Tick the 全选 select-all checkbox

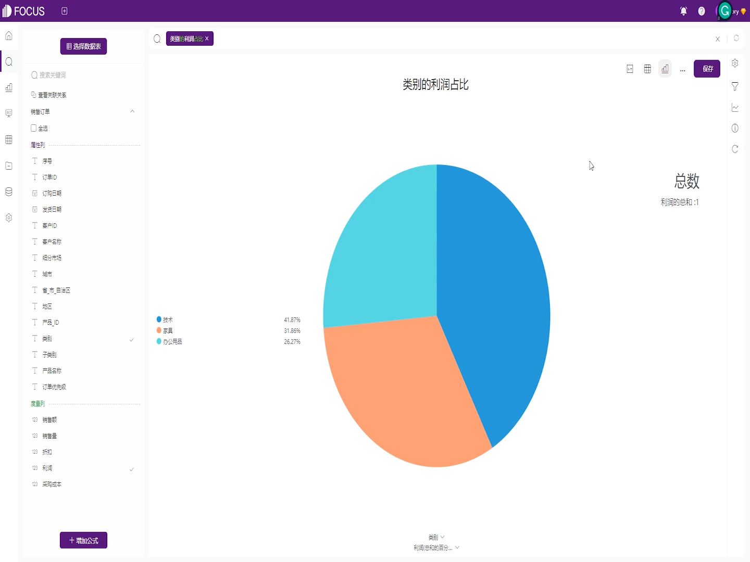(34, 128)
